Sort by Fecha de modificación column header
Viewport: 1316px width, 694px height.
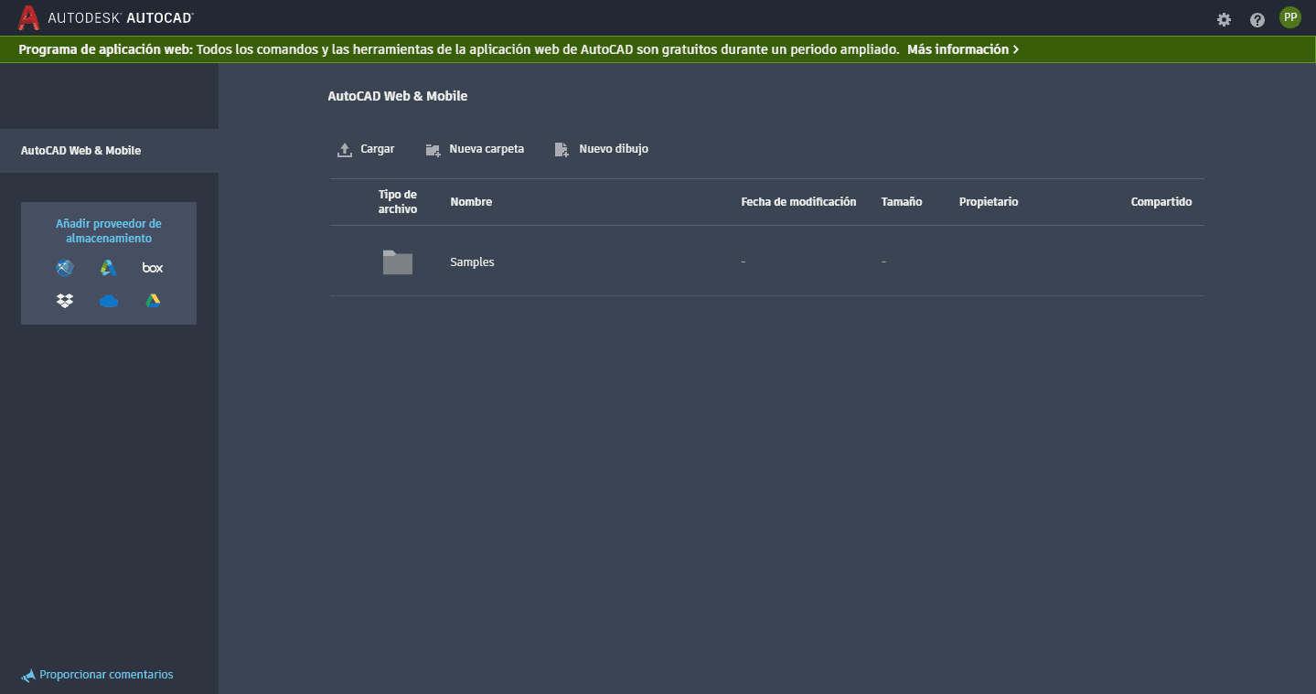click(798, 202)
